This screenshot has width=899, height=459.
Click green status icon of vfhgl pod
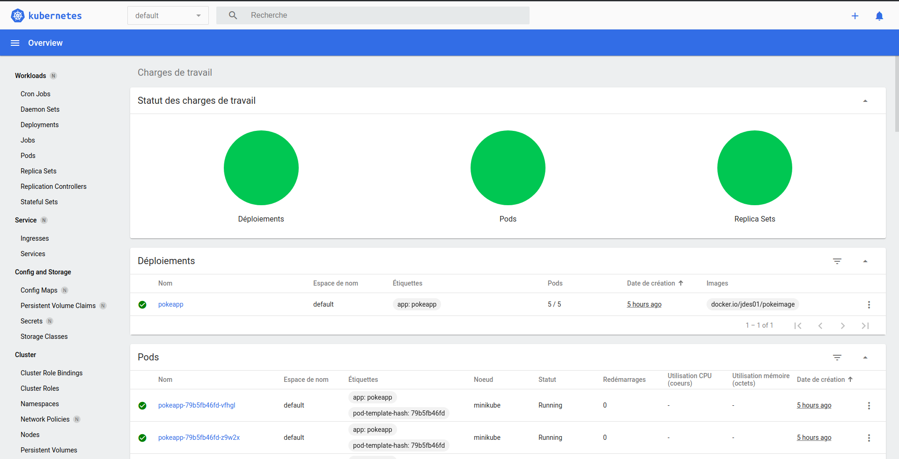point(142,406)
